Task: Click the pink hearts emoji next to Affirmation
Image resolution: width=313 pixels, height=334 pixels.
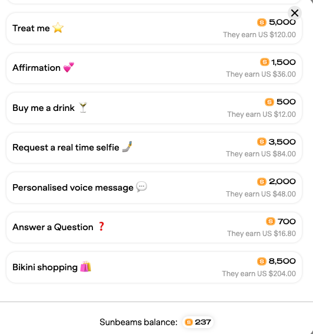Action: pyautogui.click(x=69, y=67)
